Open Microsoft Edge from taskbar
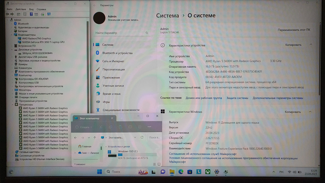Image resolution: width=325 pixels, height=183 pixels. tap(181, 172)
